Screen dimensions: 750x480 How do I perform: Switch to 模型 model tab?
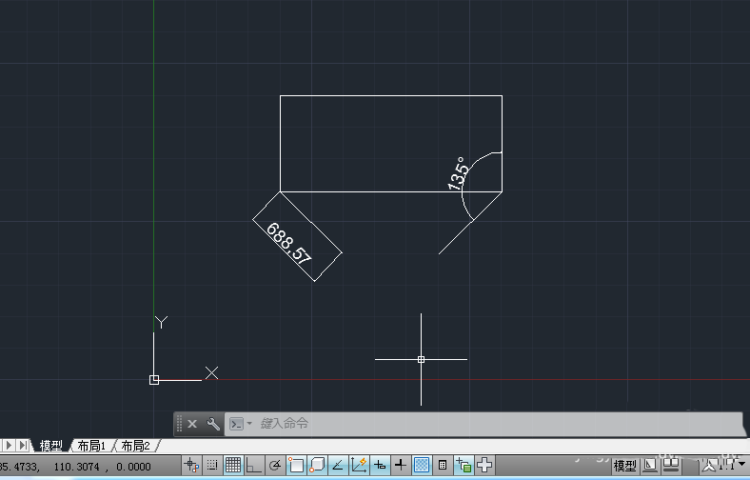[50, 446]
